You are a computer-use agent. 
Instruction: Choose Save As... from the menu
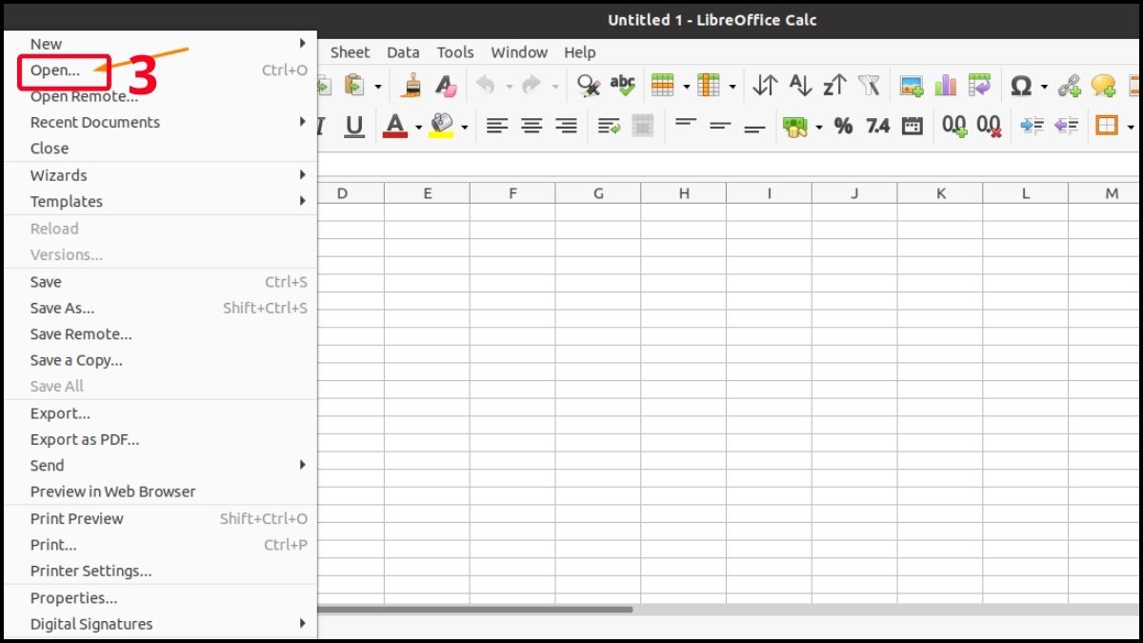pos(160,308)
